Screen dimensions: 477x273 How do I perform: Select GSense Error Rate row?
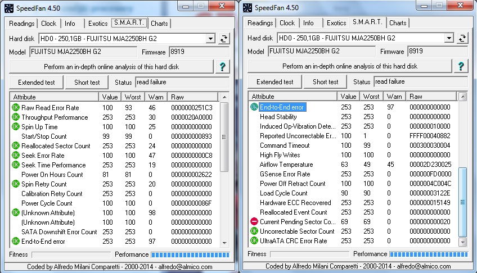click(353, 174)
